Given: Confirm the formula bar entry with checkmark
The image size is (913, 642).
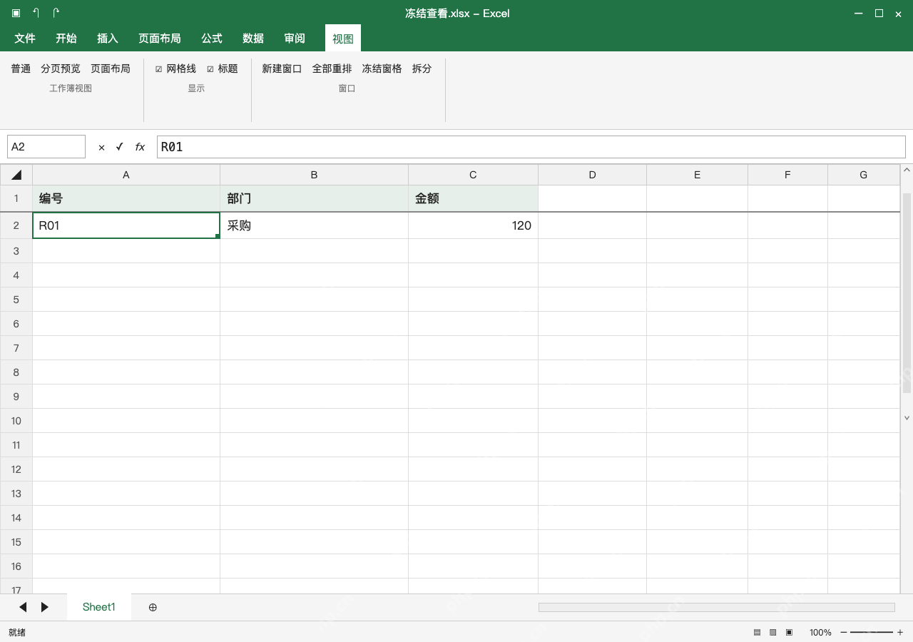Looking at the screenshot, I should click(x=119, y=147).
